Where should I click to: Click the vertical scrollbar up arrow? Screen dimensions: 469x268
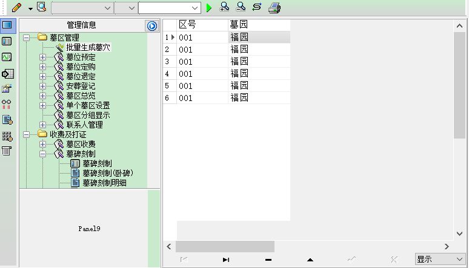point(460,26)
